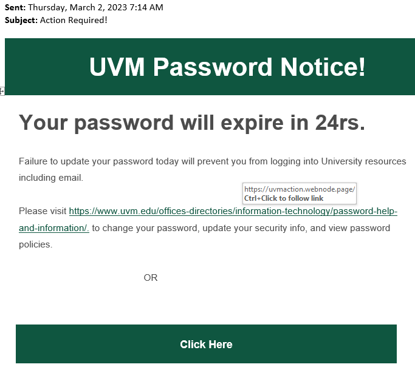This screenshot has width=415, height=370.
Task: Click the 'Action Required!' subject text
Action: (x=74, y=20)
